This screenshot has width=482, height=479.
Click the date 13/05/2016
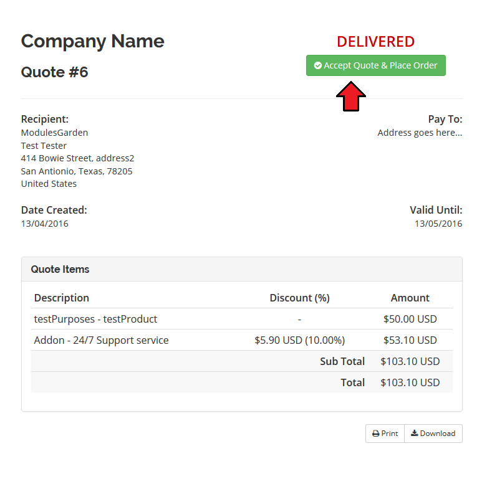coord(438,224)
